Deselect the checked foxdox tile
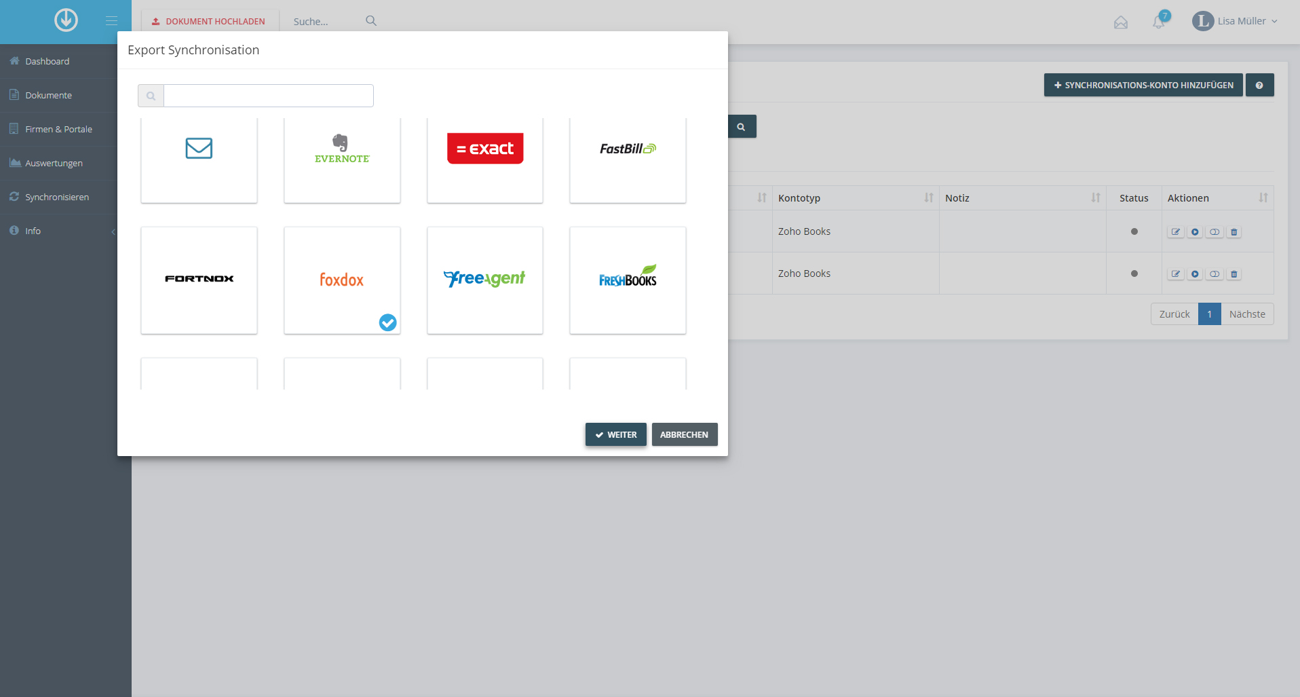This screenshot has width=1300, height=697. click(342, 280)
